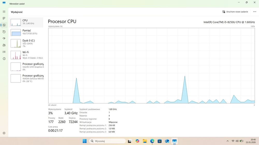
Task: Click the 6,0 MB level 3 cache value
Action: pyautogui.click(x=112, y=132)
